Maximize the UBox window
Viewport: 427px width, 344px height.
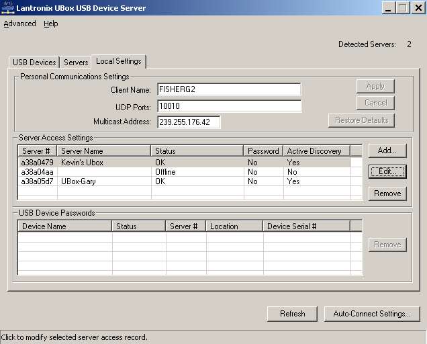pos(403,8)
